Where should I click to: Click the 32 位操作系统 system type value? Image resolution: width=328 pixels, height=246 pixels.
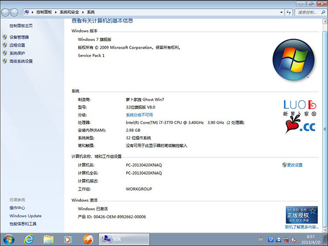coord(138,138)
